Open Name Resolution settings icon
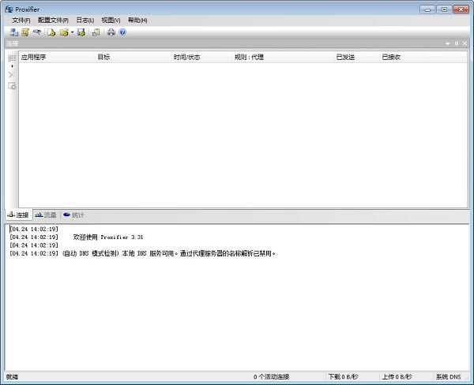Viewport: 474px width, 385px height. click(x=37, y=32)
